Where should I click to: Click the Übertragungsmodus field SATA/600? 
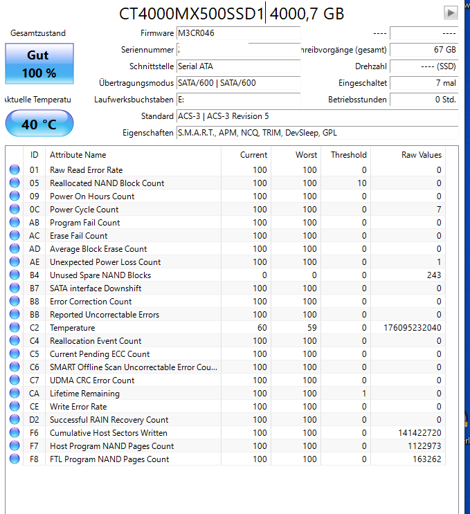click(238, 83)
